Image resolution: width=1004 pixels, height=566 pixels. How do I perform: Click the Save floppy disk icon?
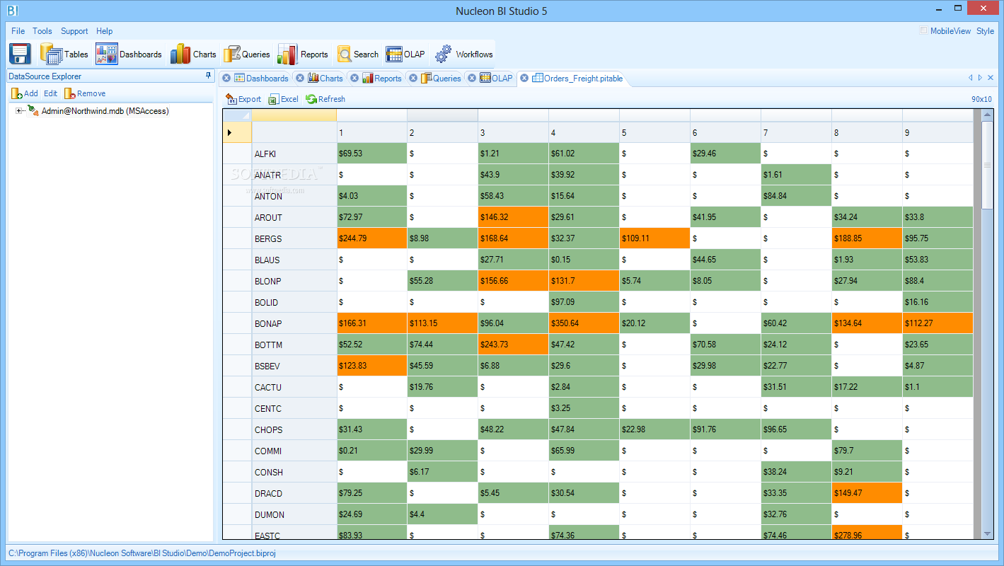pyautogui.click(x=21, y=54)
